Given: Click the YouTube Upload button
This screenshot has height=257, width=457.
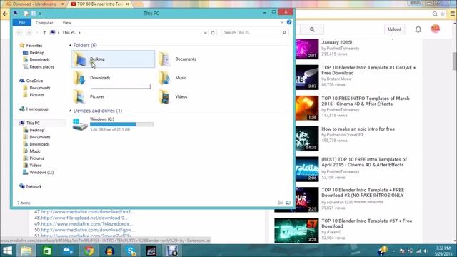Looking at the screenshot, I should pyautogui.click(x=394, y=29).
